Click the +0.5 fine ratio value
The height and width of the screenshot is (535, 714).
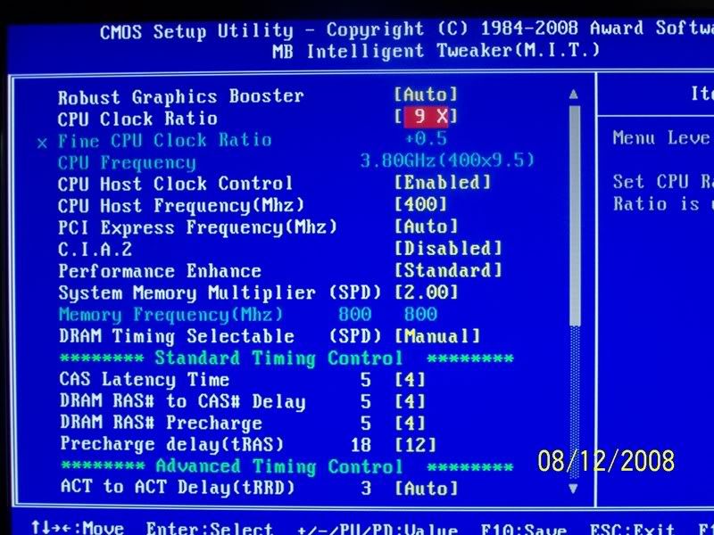(x=426, y=138)
